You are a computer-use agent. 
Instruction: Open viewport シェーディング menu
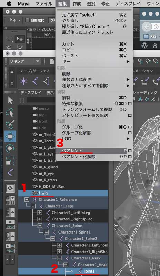[x=146, y=93]
